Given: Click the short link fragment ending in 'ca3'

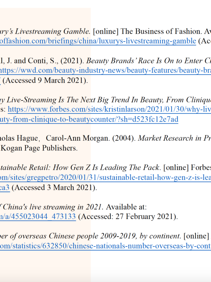Looking at the screenshot, I should click(5, 188).
